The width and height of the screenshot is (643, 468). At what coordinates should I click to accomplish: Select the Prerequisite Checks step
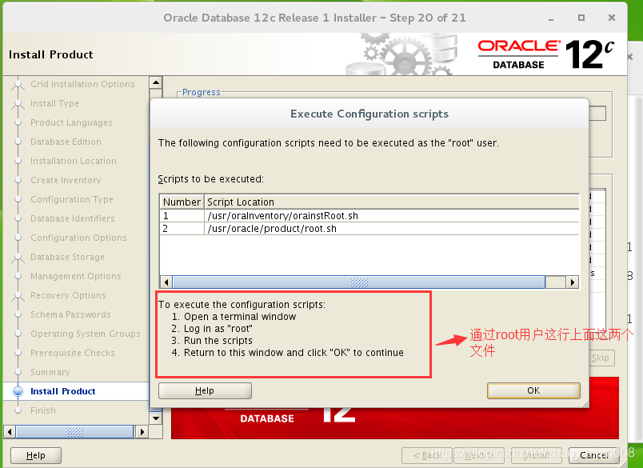point(73,353)
